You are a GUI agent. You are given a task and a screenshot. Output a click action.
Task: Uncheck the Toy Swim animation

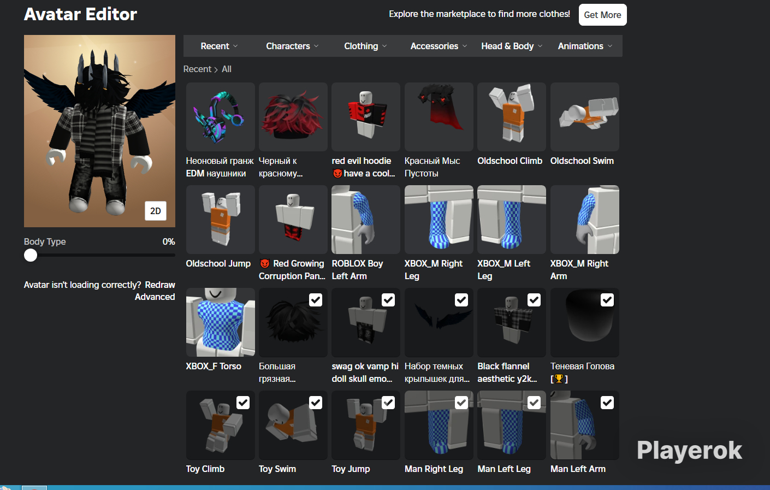tap(316, 403)
